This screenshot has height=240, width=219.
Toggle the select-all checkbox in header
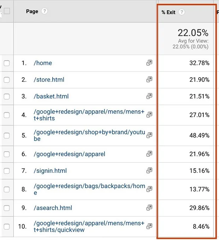tap(7, 11)
